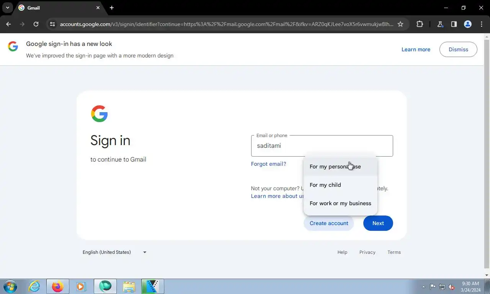Open Firefox from the taskbar

tap(57, 286)
